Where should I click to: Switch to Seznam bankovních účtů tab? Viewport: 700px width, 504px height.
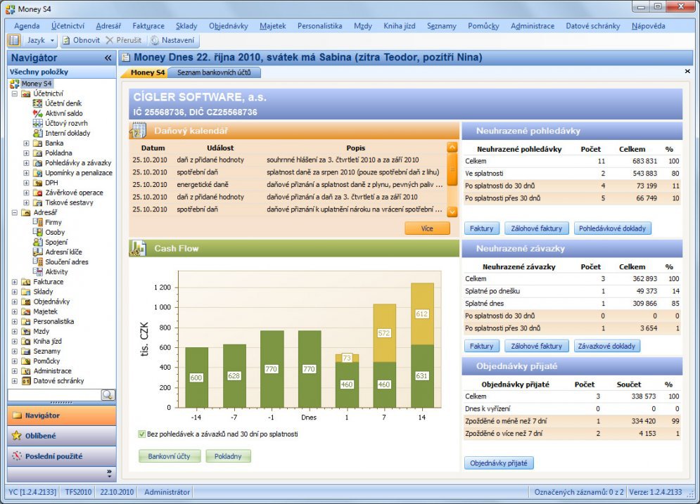click(214, 72)
